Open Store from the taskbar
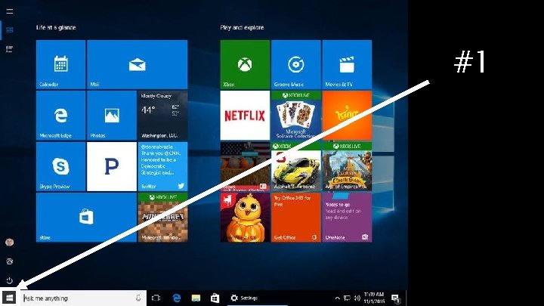 point(215,298)
